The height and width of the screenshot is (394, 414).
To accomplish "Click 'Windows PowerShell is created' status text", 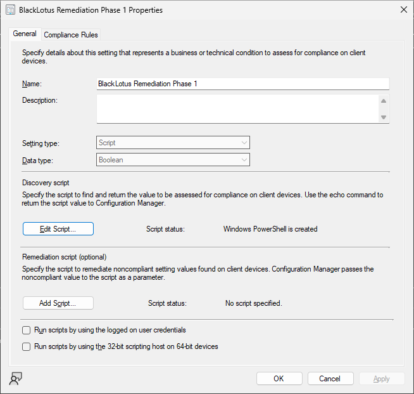I will coord(270,229).
